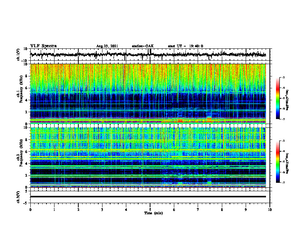Click the "8" kHz tick on ch.1 spectrogram axis
The image size is (304, 235).
27,76
